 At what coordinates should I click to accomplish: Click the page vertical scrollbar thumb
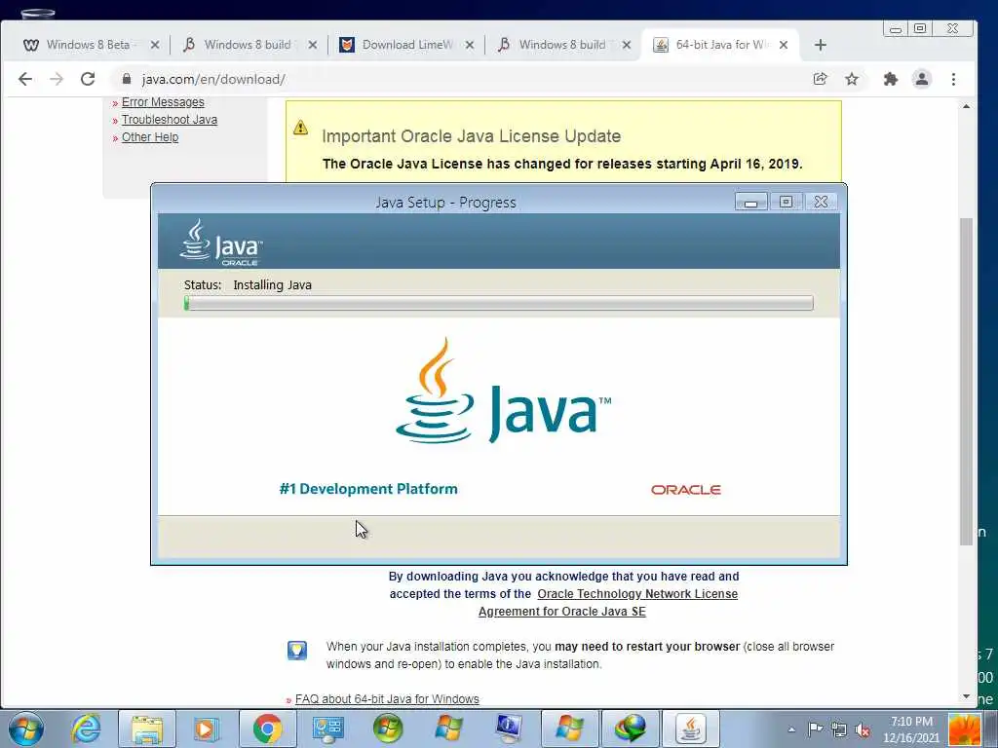tap(966, 381)
